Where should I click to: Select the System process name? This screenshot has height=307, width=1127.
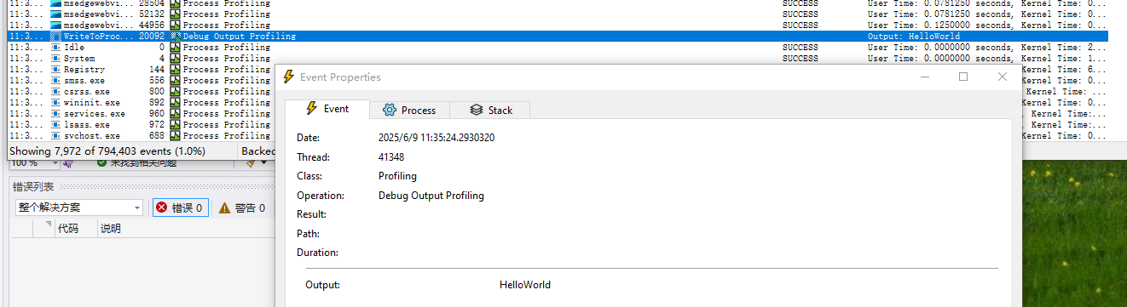click(x=79, y=59)
